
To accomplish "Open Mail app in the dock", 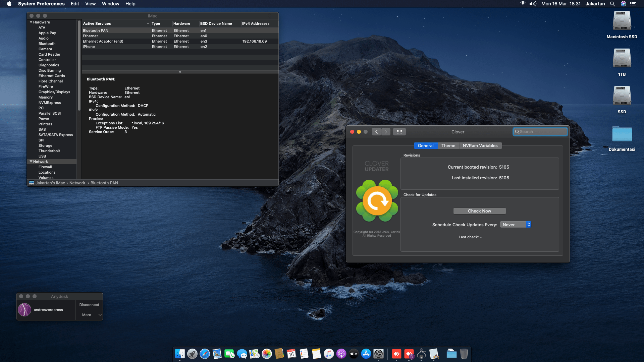I will click(x=217, y=354).
